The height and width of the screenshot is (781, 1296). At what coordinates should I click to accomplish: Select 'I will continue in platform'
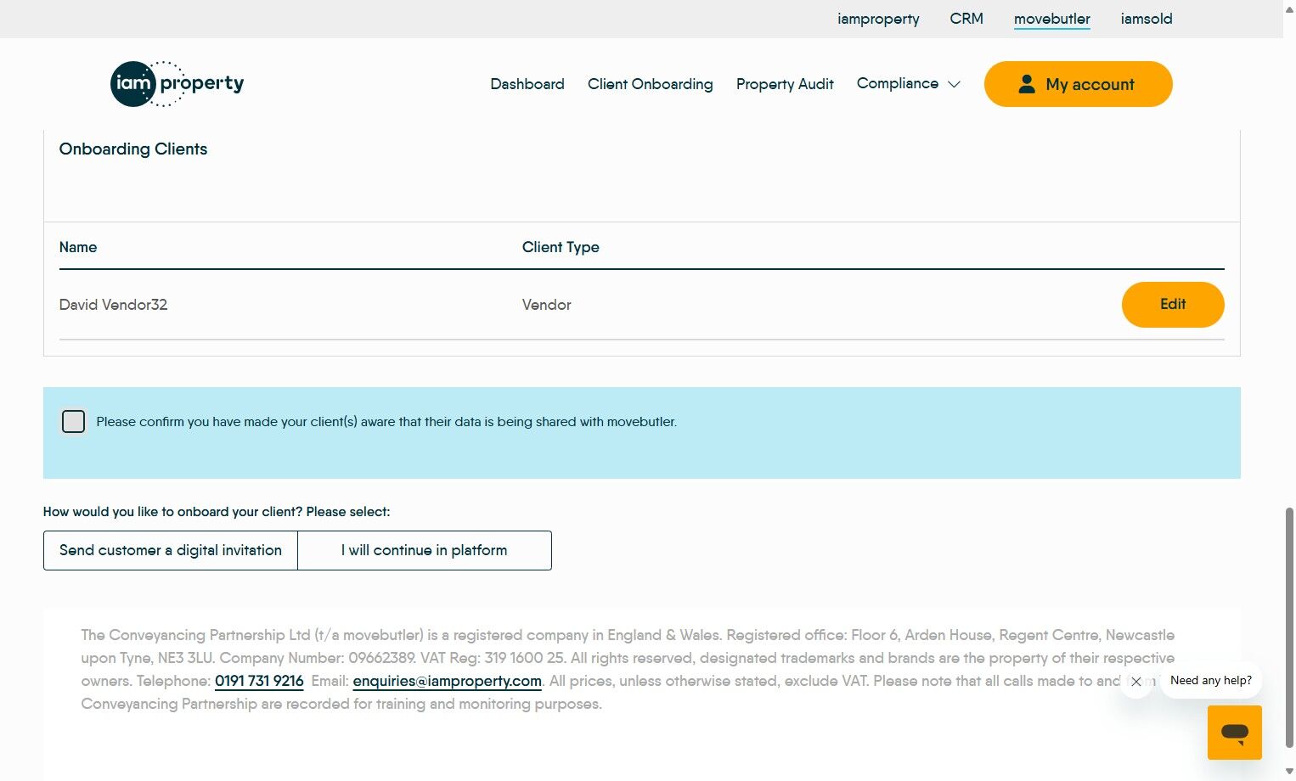tap(425, 550)
